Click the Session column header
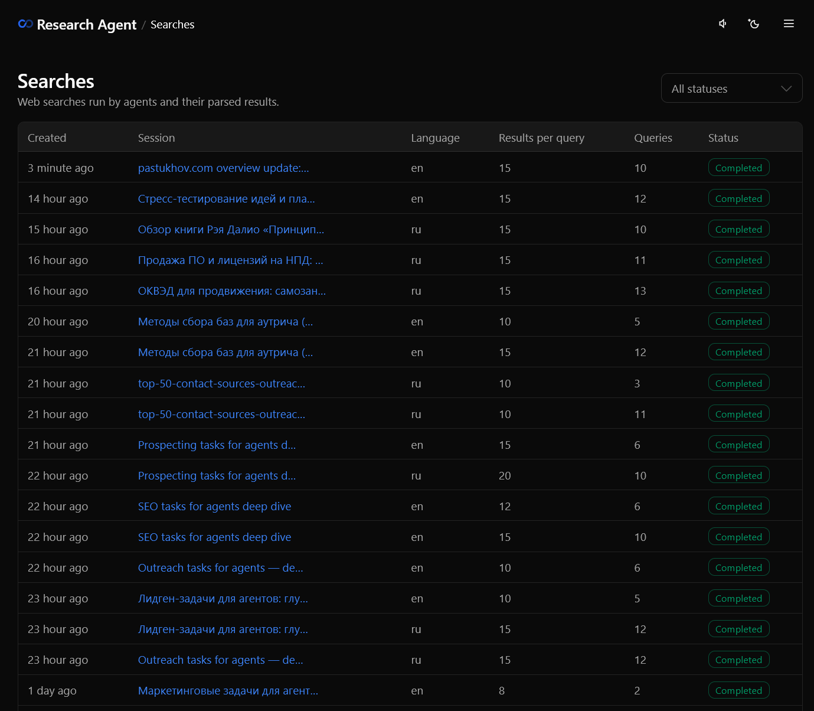 point(156,138)
